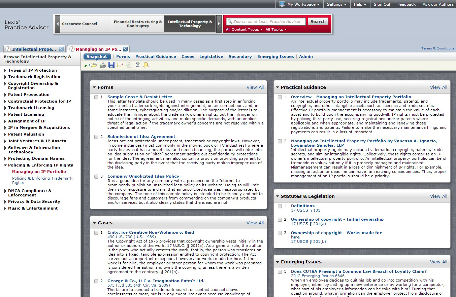Collapse Policing & Enforcing IP Rights node
Viewport: 456px width, 297px height.
click(5, 165)
